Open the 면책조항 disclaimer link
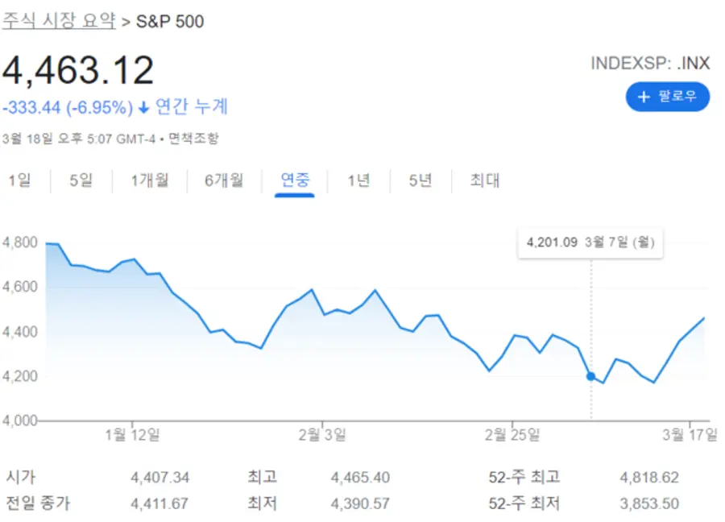 click(x=193, y=139)
